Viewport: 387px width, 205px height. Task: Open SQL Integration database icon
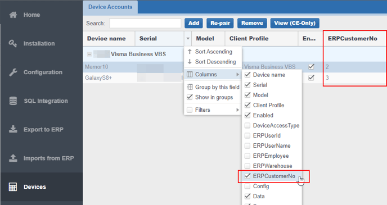click(x=13, y=101)
